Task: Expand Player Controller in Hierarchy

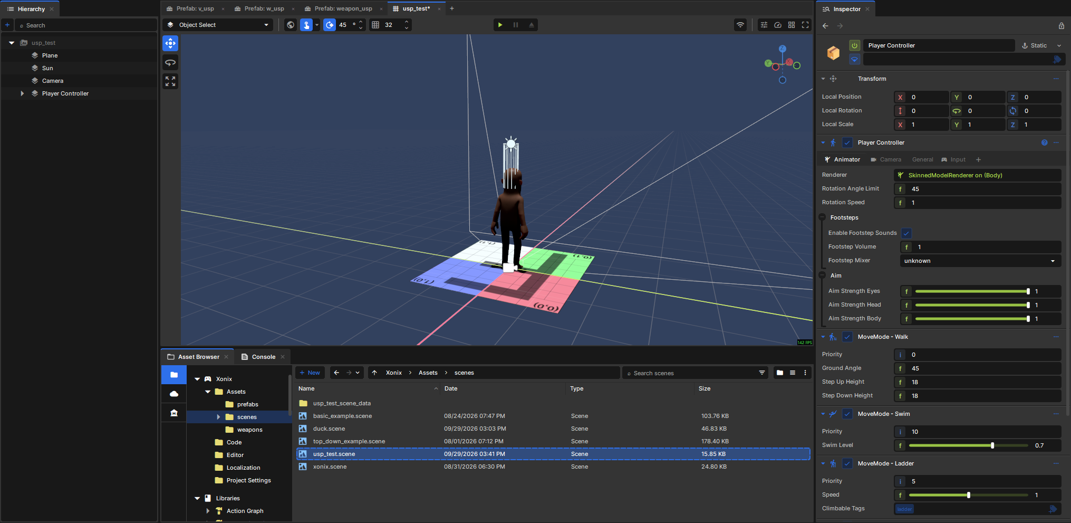Action: [x=22, y=93]
